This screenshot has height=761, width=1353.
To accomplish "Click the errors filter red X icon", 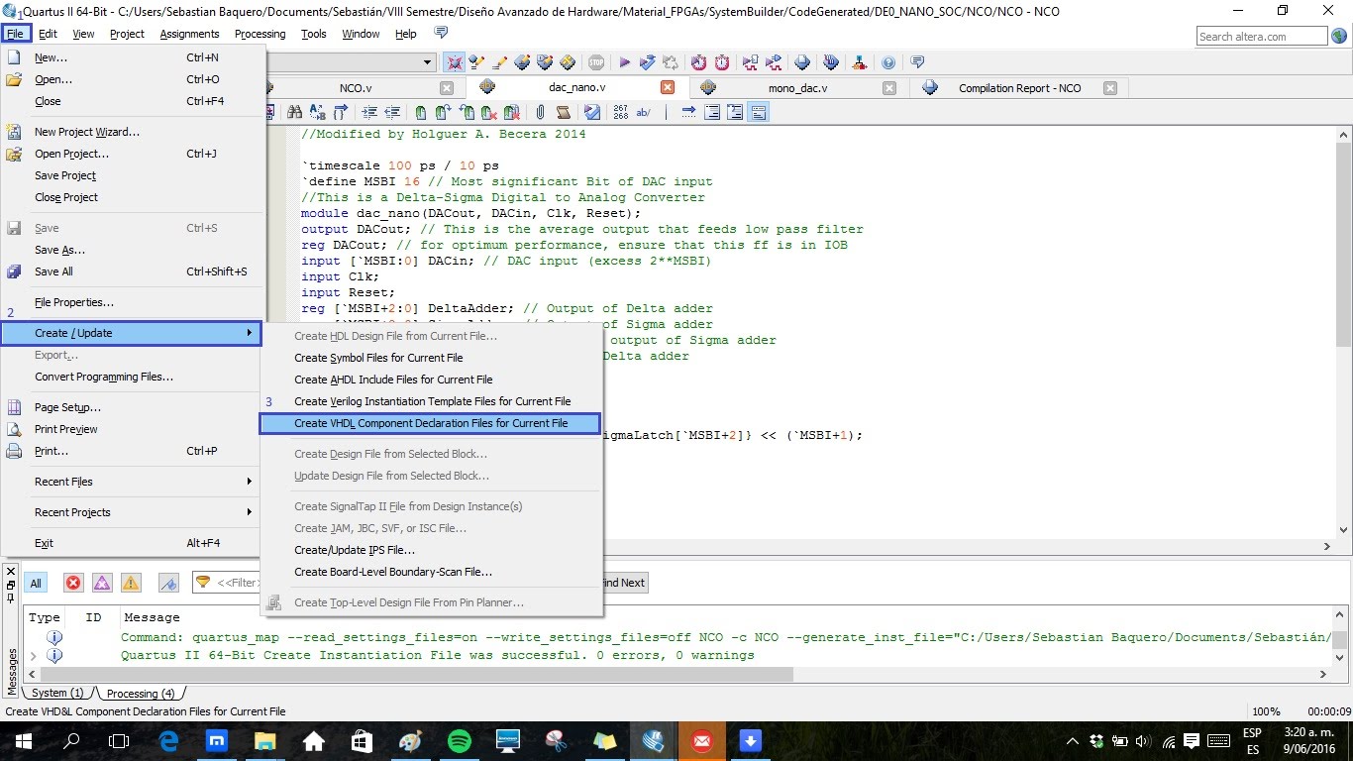I will (72, 583).
